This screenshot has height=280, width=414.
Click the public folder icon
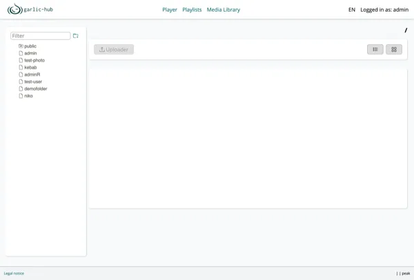[21, 46]
